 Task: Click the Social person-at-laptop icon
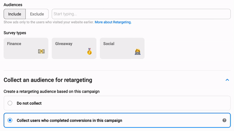pos(137,52)
